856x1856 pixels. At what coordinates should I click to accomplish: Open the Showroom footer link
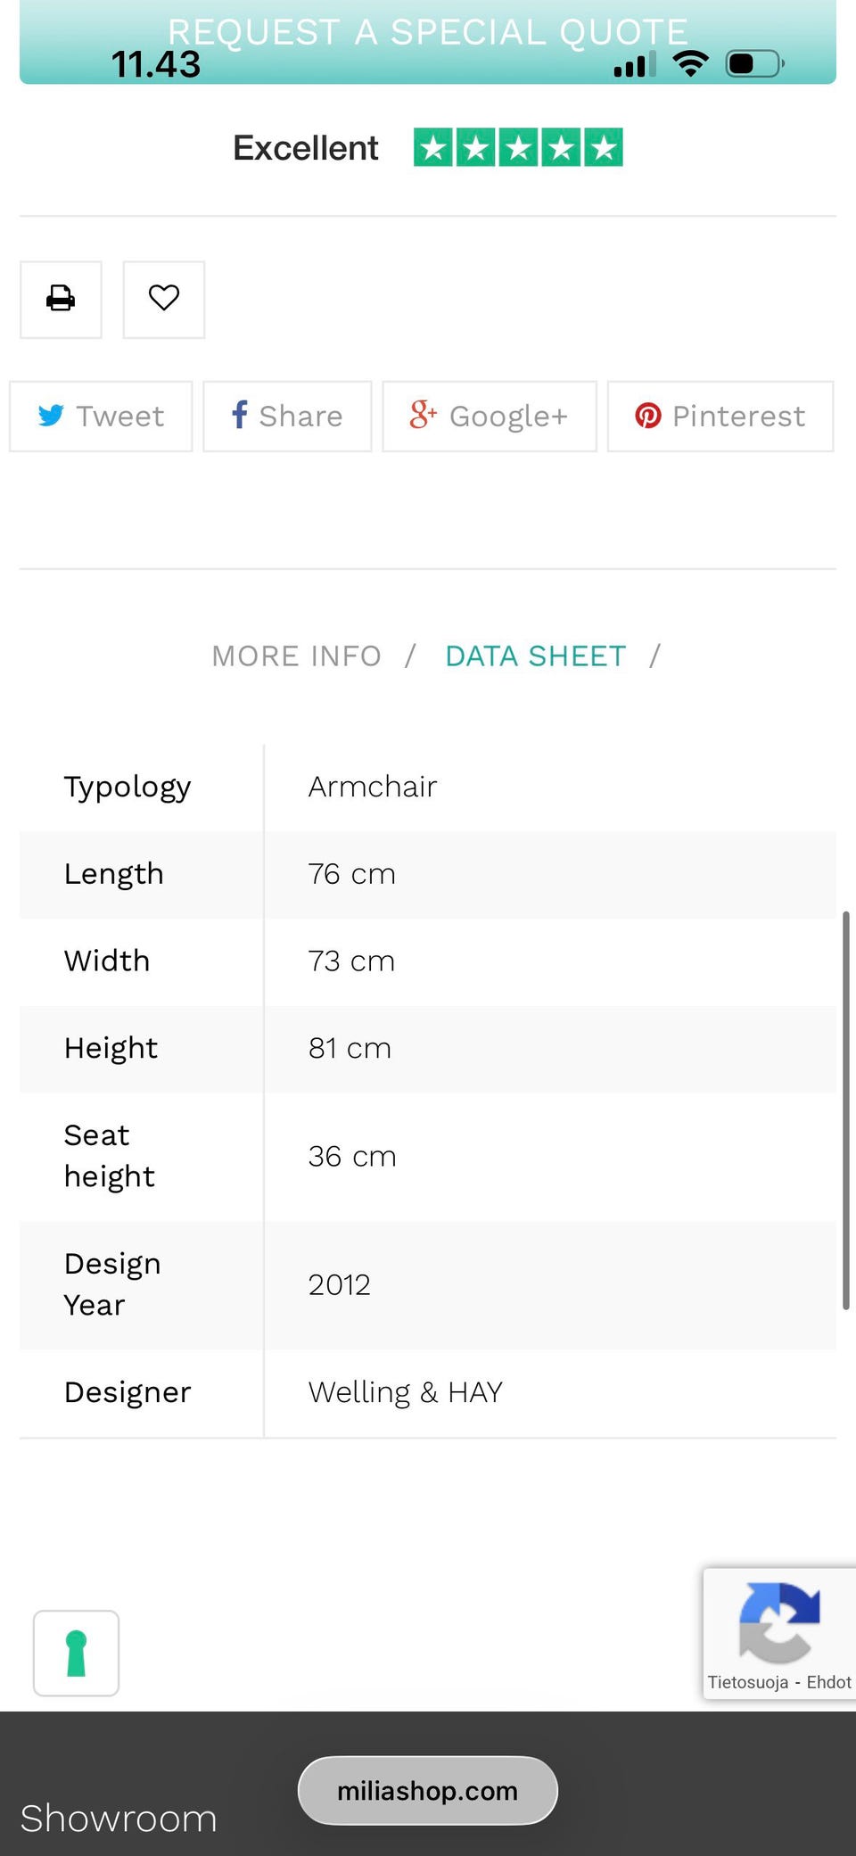click(119, 1819)
